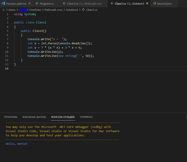Click 'to help you develop' console line
187x162 pixels.
tap(45, 135)
